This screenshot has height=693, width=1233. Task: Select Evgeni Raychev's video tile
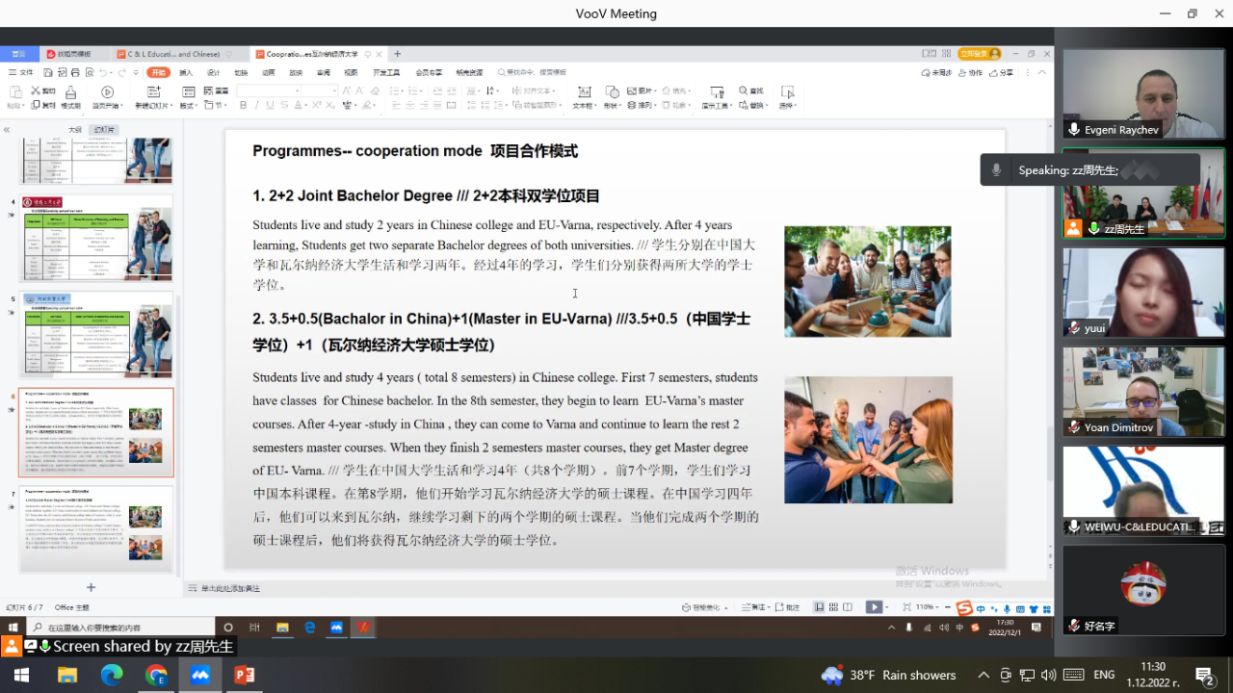coord(1143,93)
